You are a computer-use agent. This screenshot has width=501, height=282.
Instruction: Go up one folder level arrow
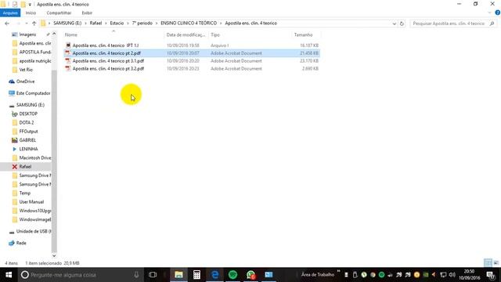[x=34, y=23]
